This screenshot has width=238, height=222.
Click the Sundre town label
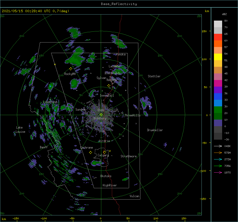(x=80, y=110)
